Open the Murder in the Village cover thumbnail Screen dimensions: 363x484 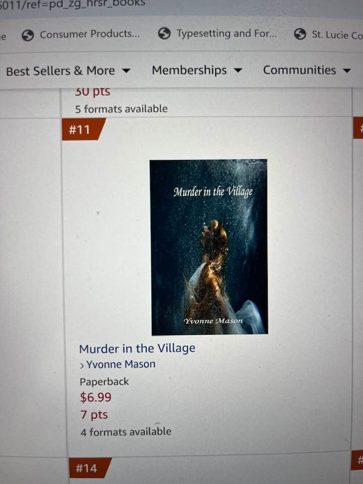click(x=209, y=247)
